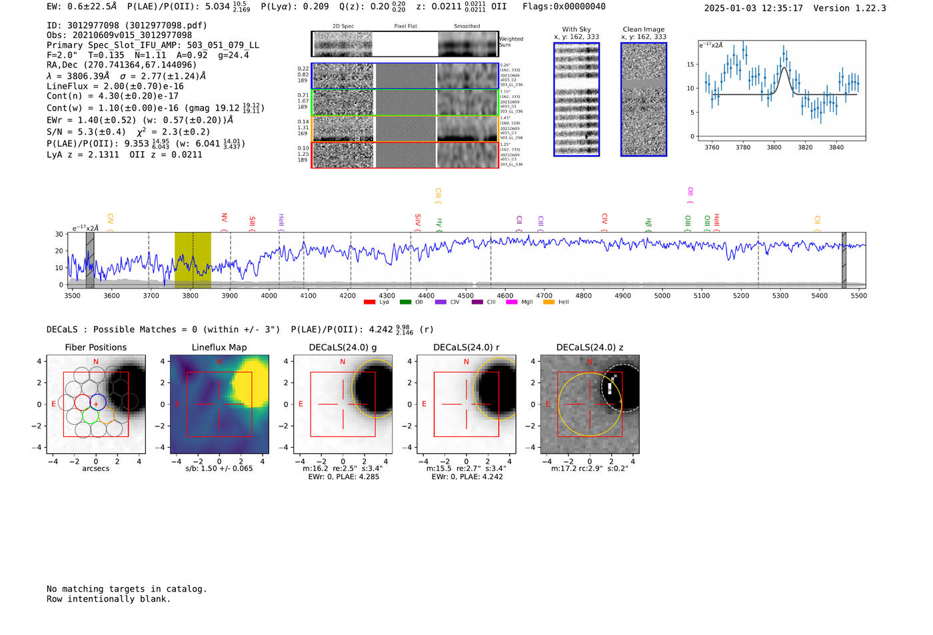Click the NV line label above spectrum

tap(225, 221)
